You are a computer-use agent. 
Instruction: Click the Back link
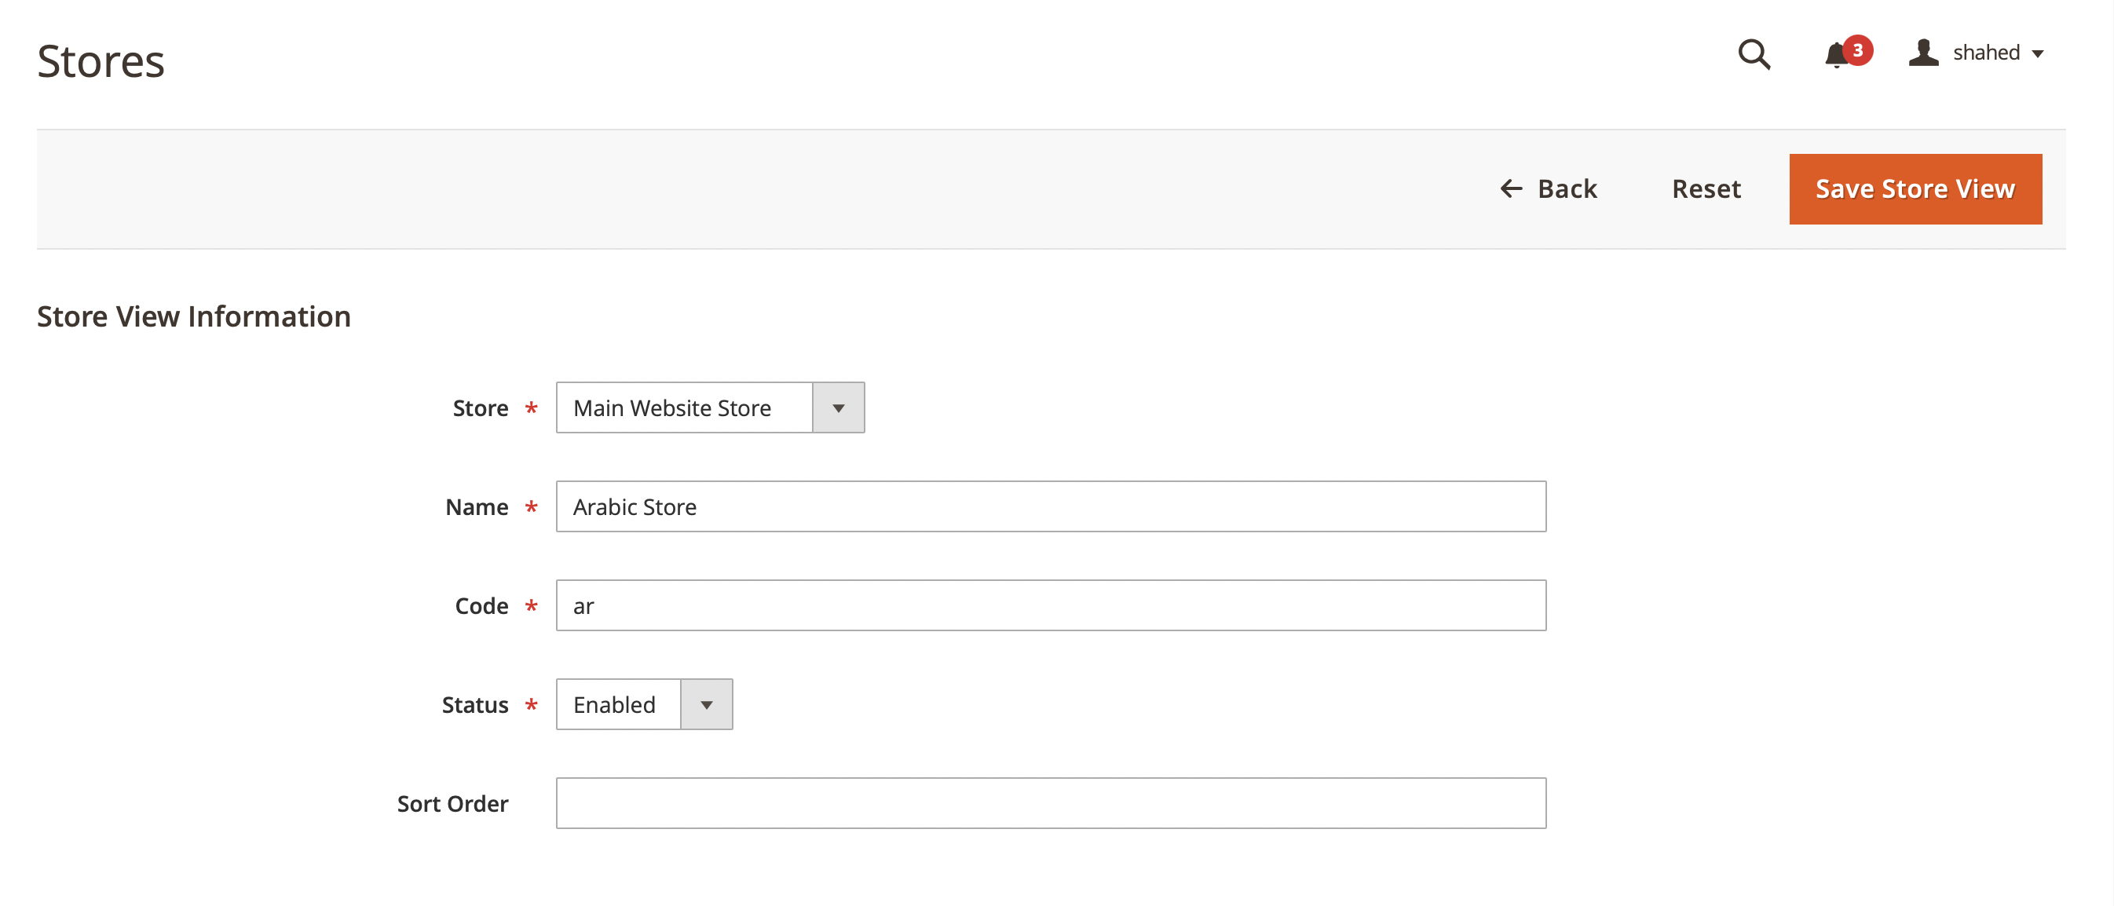1567,188
